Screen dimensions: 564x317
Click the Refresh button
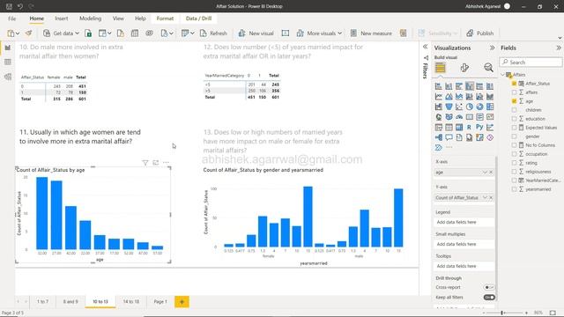[x=213, y=33]
